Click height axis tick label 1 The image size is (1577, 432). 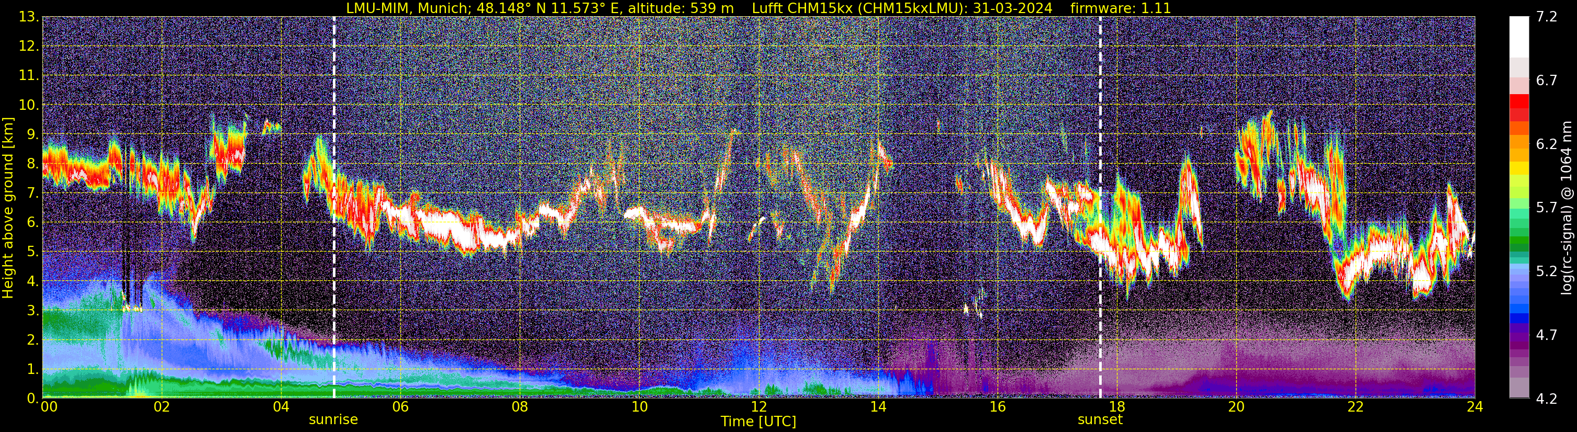[x=32, y=370]
